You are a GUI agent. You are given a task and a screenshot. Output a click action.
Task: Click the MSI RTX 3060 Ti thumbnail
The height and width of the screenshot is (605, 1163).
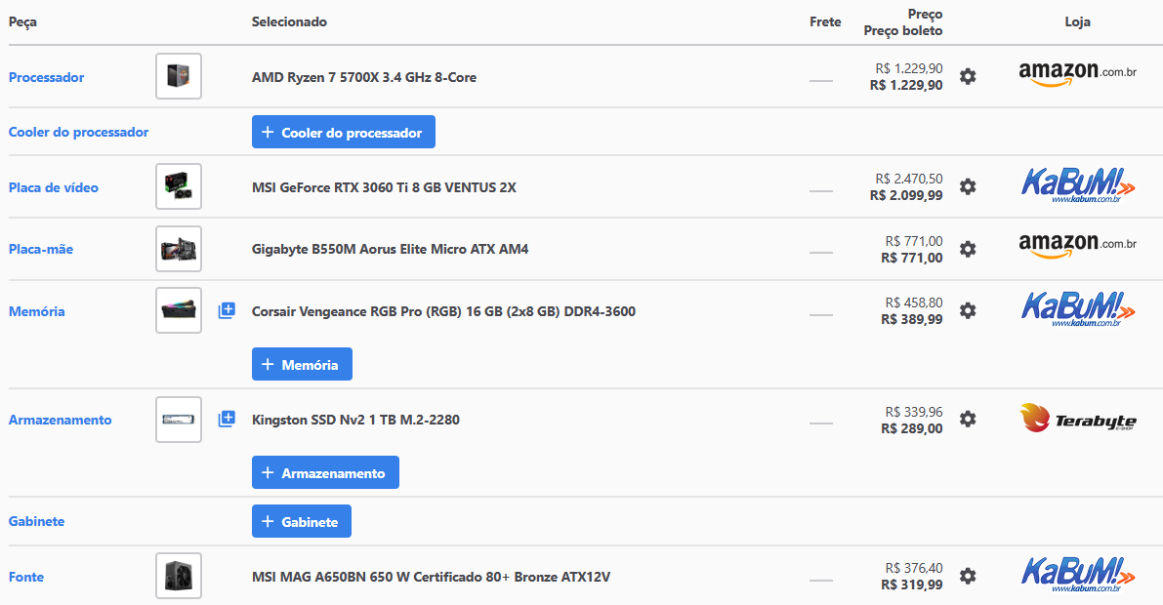tap(179, 186)
